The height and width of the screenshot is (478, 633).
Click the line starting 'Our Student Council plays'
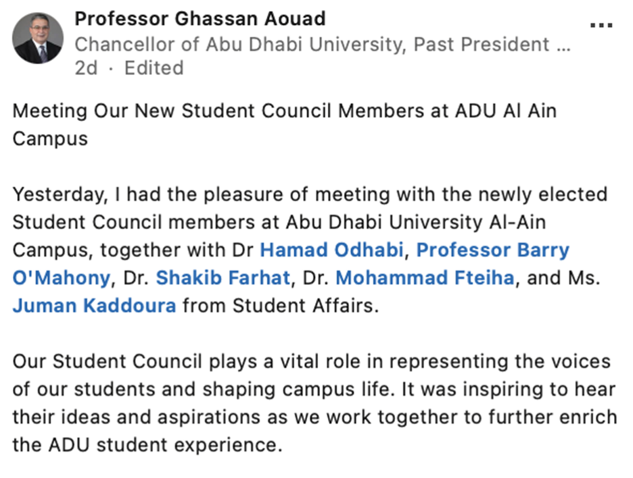(x=311, y=361)
